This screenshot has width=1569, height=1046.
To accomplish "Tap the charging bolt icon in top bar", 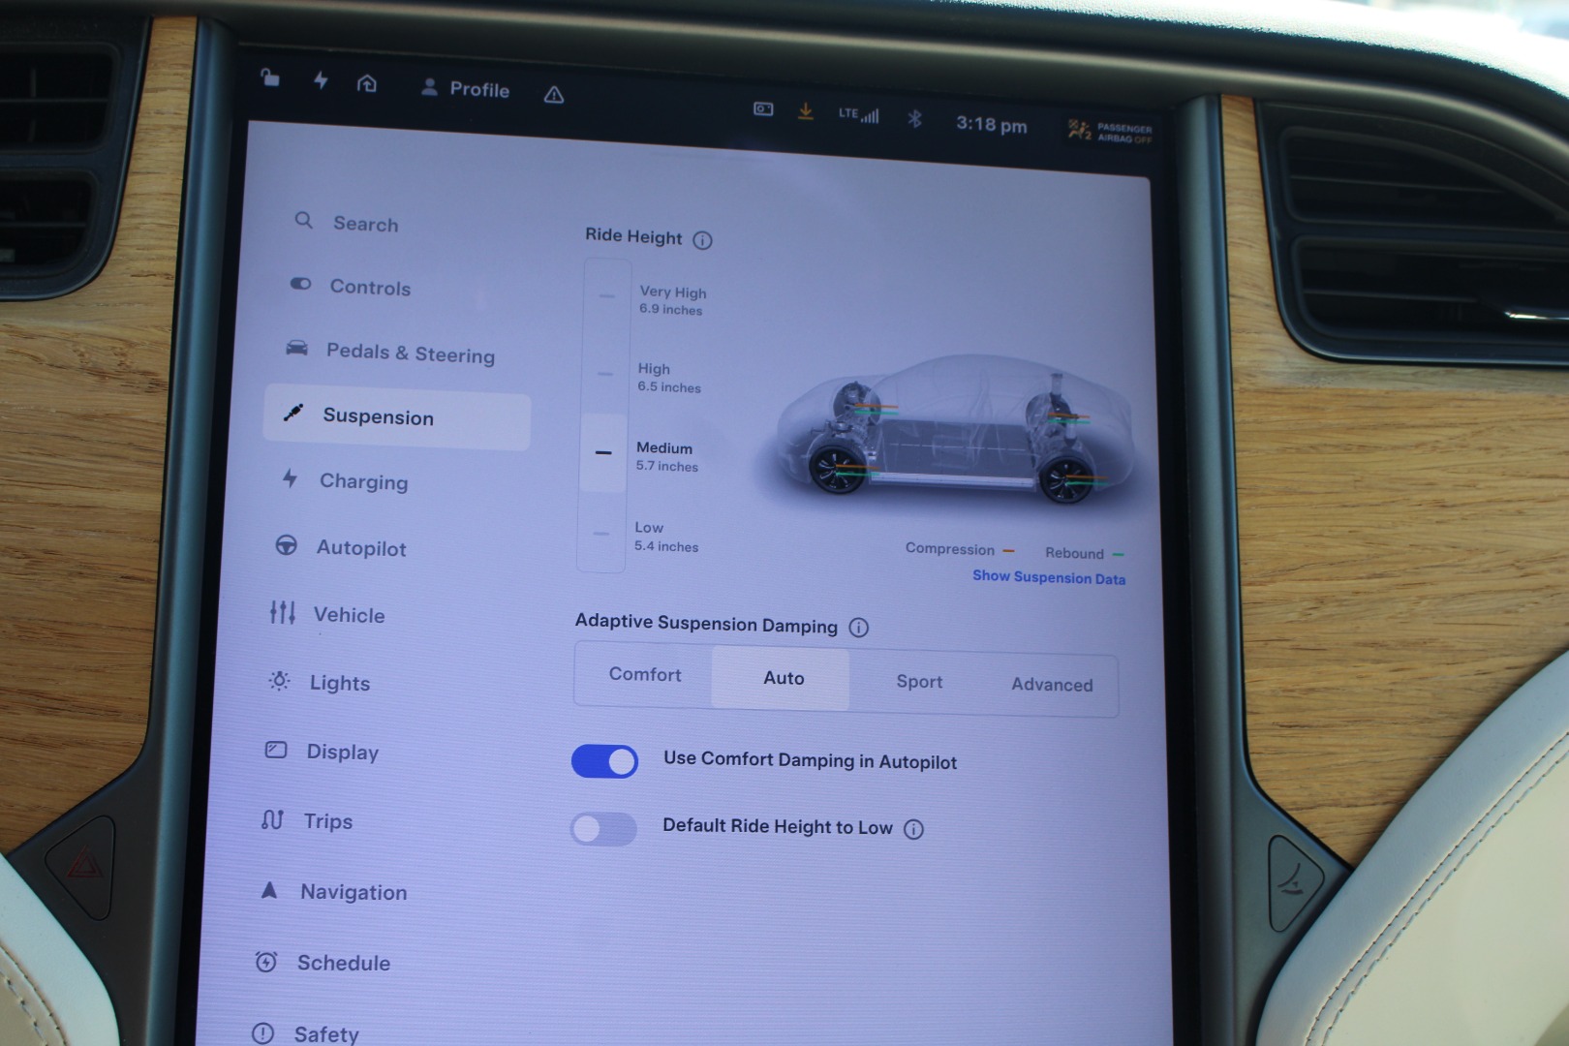I will click(x=321, y=80).
